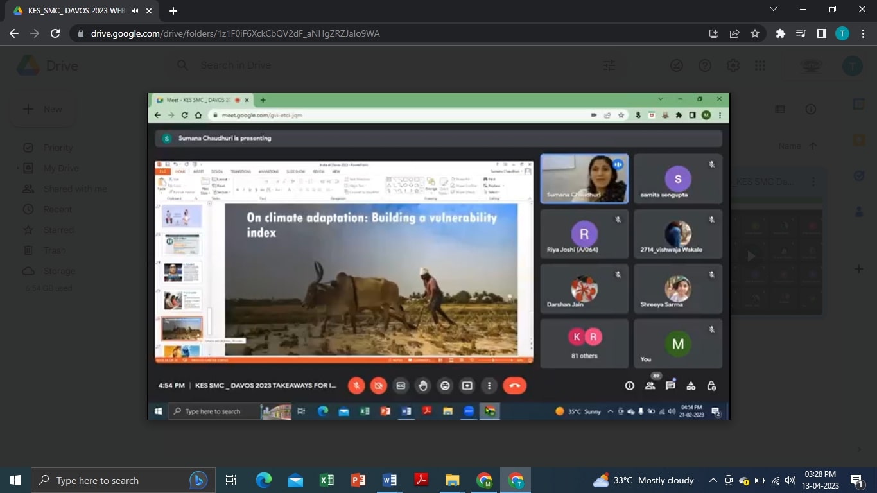Launch Edge from the taskbar showing 33°C

tap(264, 480)
